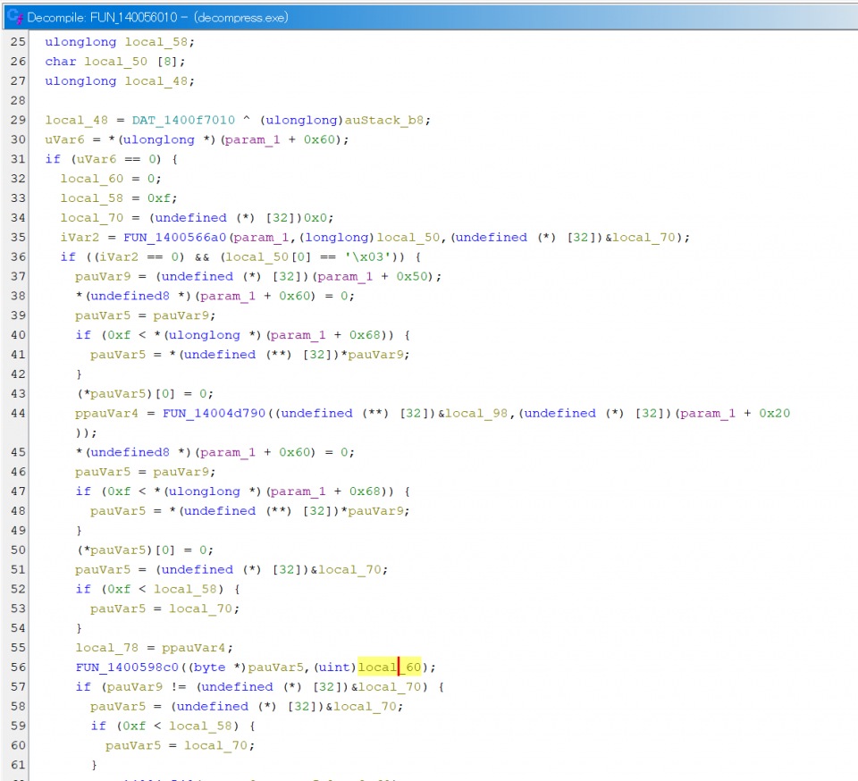Click ppauVar4 at the end of line 55

pyautogui.click(x=194, y=648)
